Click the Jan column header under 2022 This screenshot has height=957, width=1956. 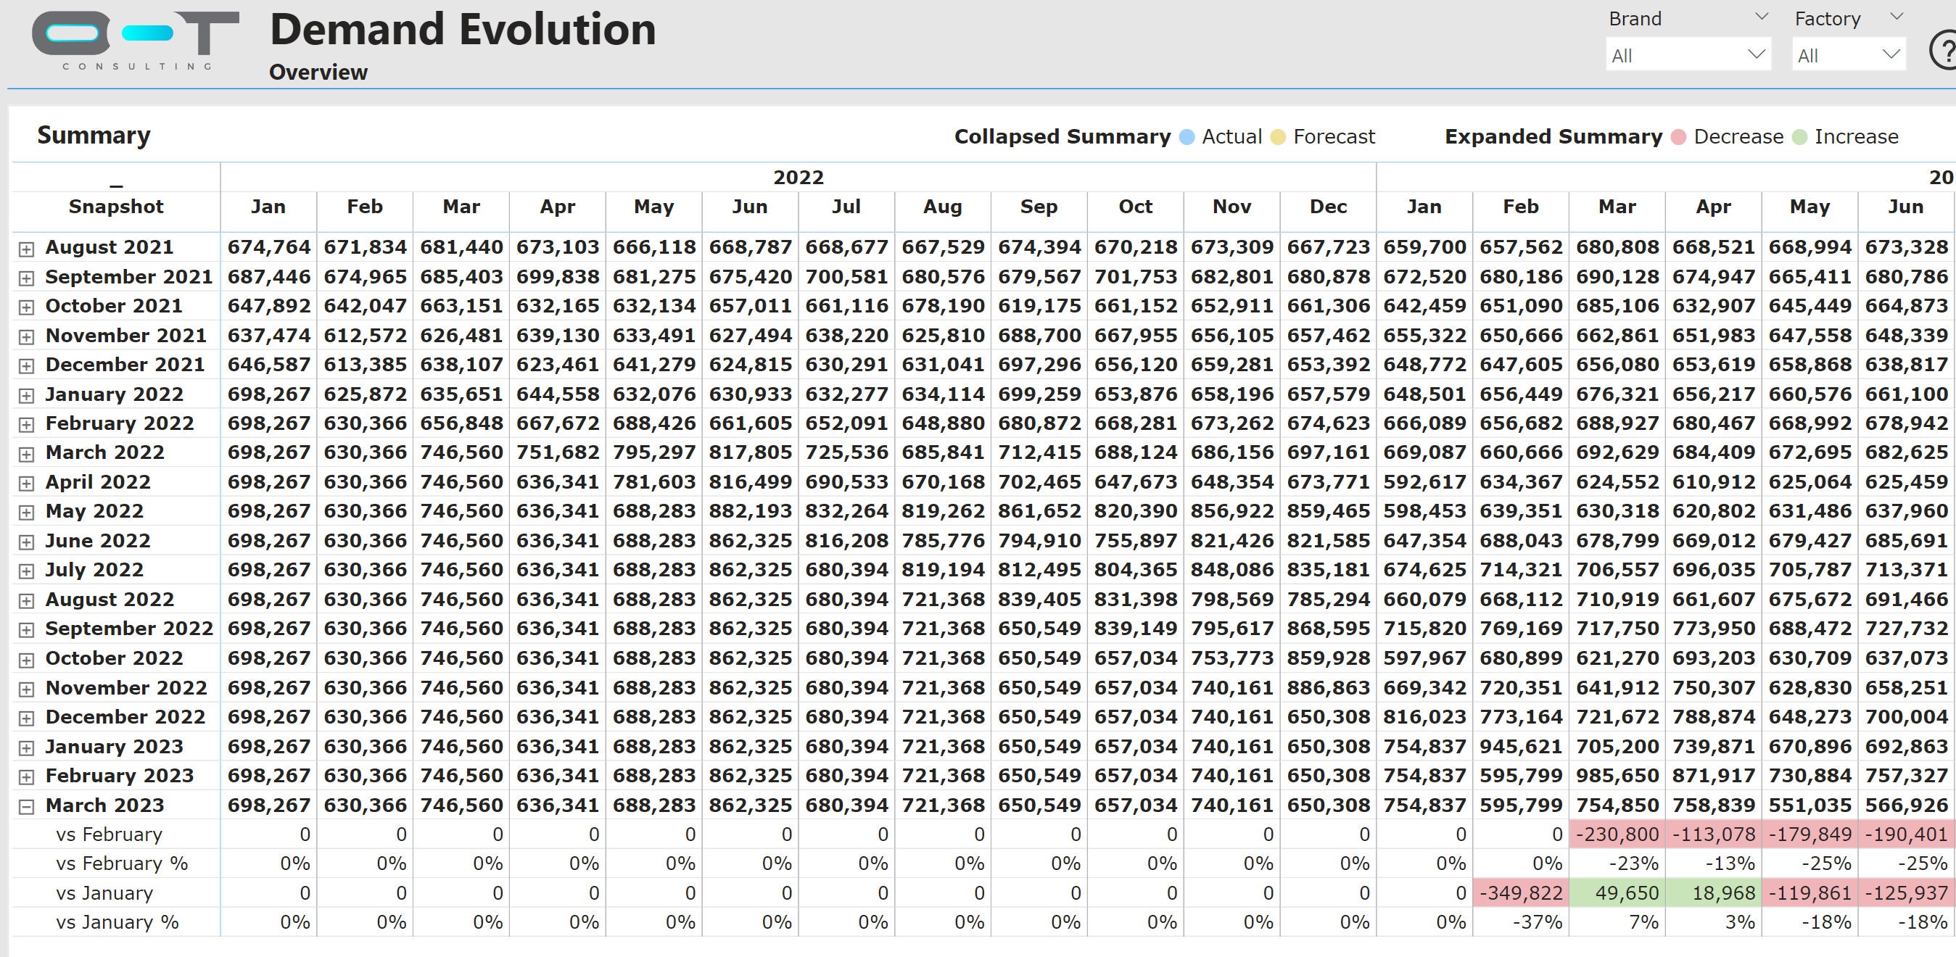pos(268,207)
